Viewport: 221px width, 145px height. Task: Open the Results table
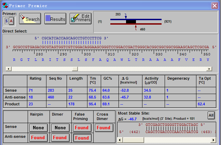click(x=55, y=19)
